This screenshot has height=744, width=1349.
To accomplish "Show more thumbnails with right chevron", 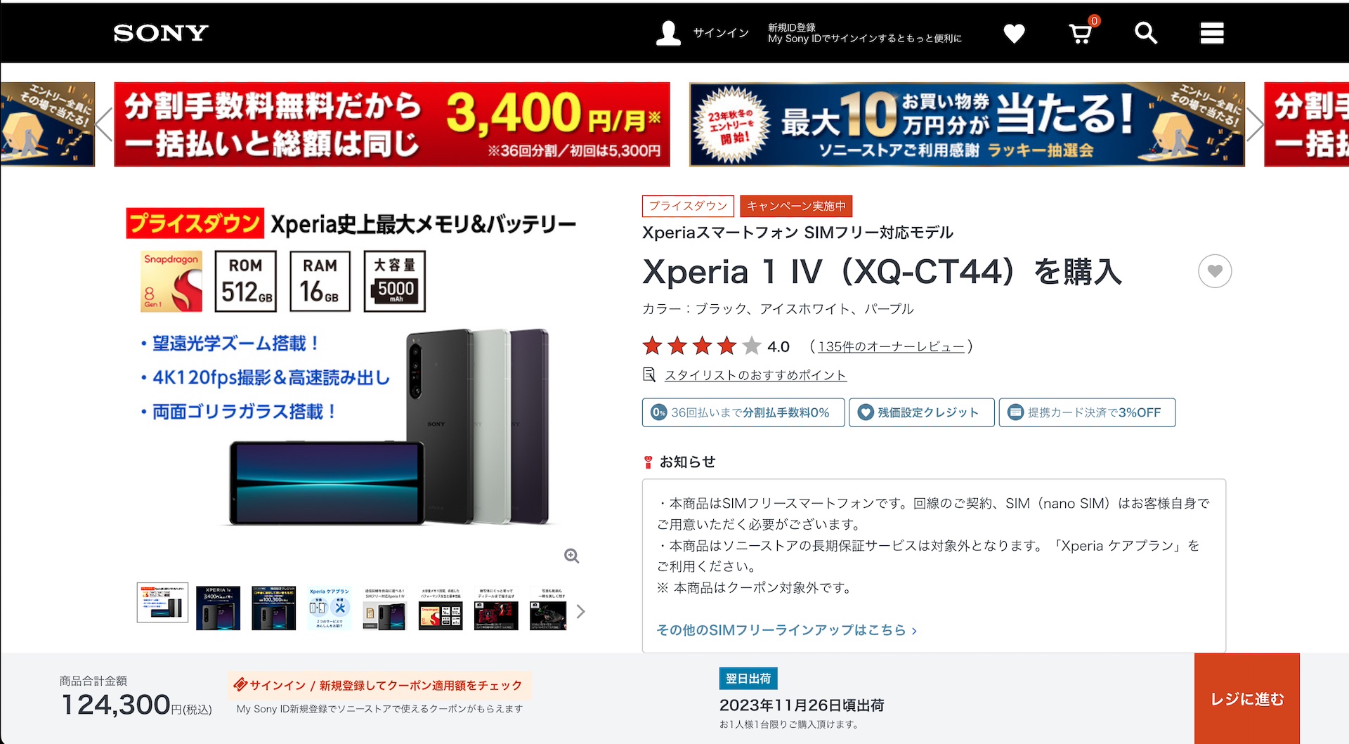I will [580, 611].
